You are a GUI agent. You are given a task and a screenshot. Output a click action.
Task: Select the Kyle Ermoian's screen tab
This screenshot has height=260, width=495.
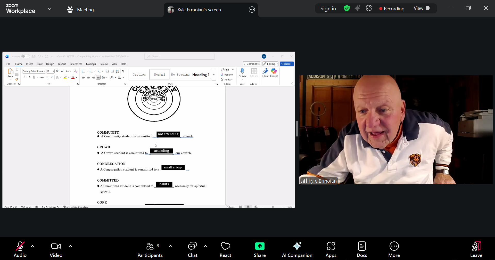(x=199, y=10)
